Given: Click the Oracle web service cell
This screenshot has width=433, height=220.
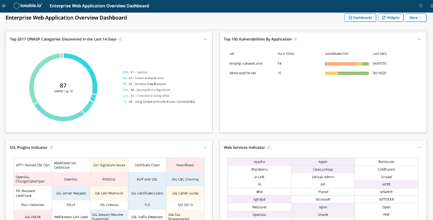Looking at the screenshot, I should [323, 214].
